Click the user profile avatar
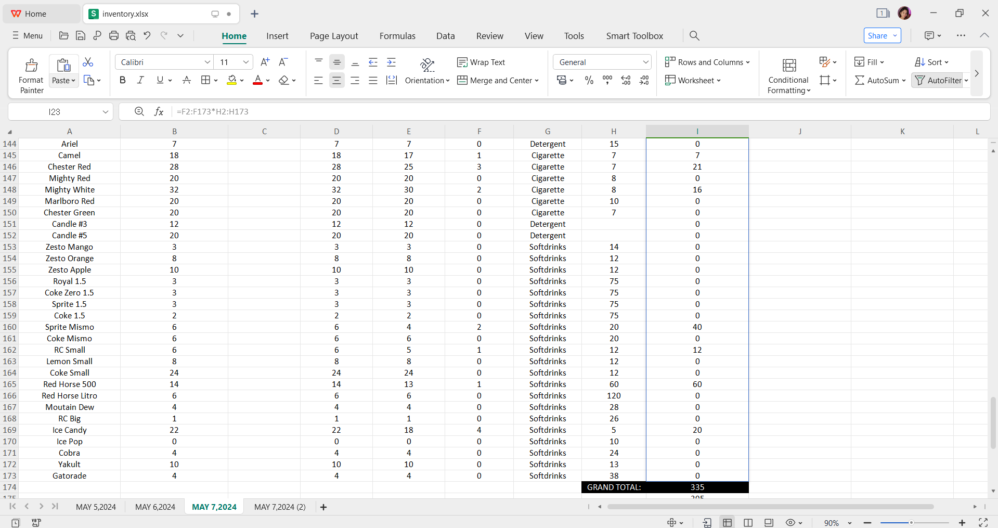Screen dimensions: 998x528 pyautogui.click(x=904, y=13)
